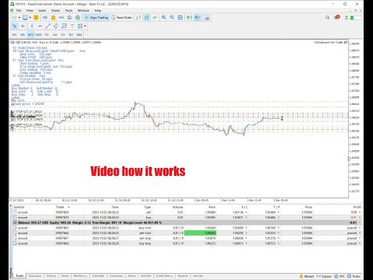Viewport: 373px width, 280px height.
Task: Switch to the Mailbox tab
Action: [x=80, y=276]
